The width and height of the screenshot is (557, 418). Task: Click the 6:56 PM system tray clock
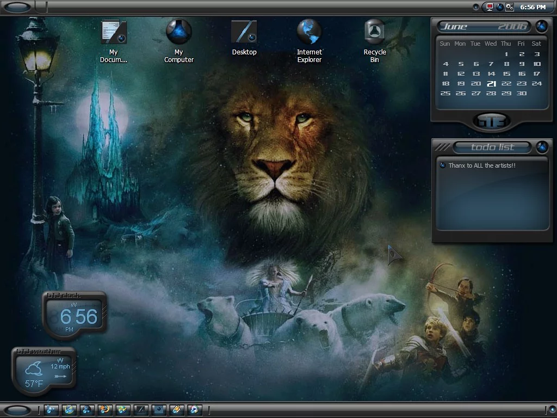(533, 7)
